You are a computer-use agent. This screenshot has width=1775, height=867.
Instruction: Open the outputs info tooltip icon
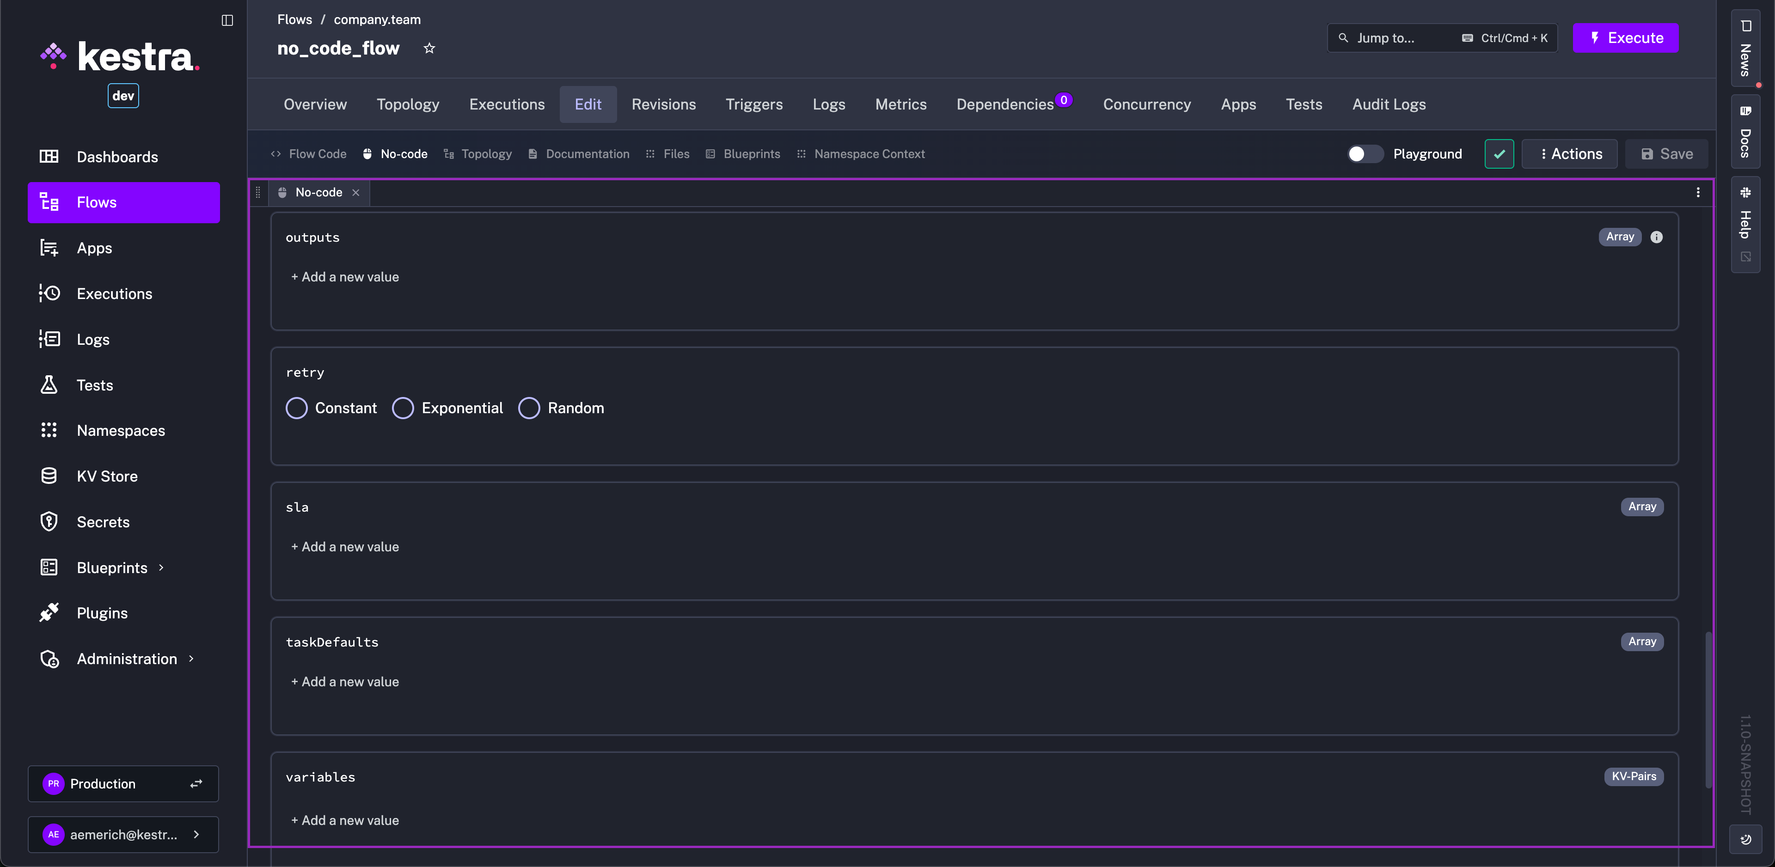coord(1657,237)
